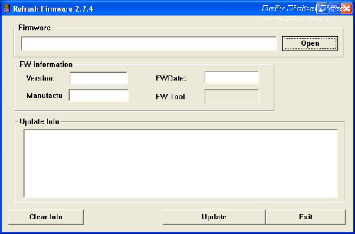
Task: Click the 'Refresh Firmware 2.7.4' title text
Action: click(x=53, y=9)
